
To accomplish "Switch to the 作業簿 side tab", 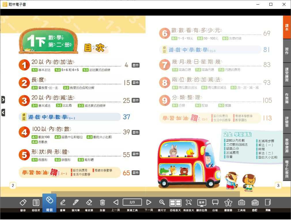I will pos(287,98).
